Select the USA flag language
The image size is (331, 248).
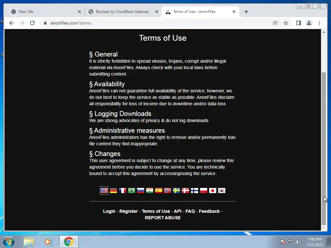[x=104, y=191]
